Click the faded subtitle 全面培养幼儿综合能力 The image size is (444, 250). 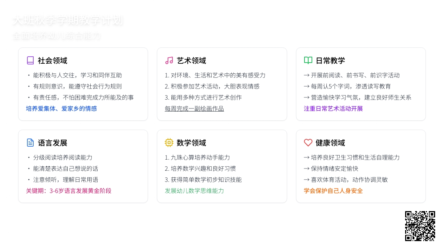[57, 36]
